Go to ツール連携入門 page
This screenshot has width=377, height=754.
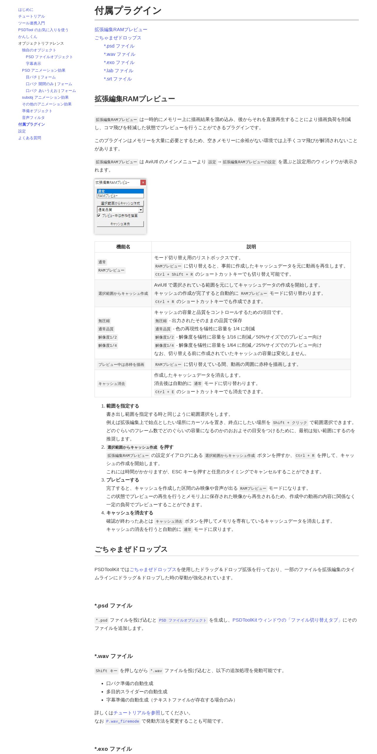(x=31, y=23)
